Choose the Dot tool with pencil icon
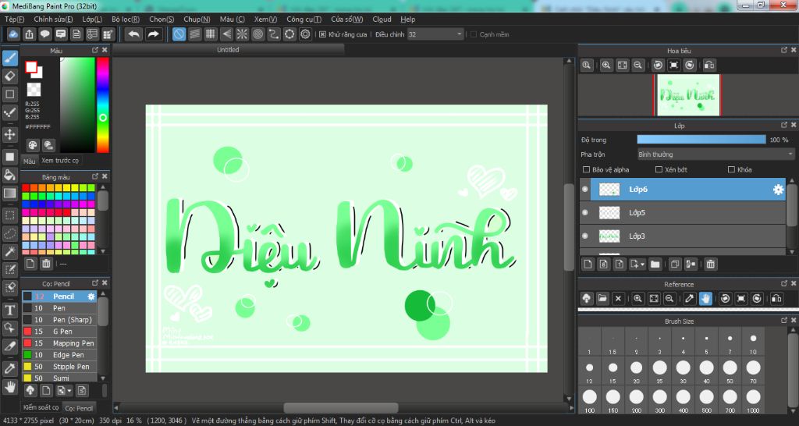This screenshot has height=426, width=799. pos(9,112)
